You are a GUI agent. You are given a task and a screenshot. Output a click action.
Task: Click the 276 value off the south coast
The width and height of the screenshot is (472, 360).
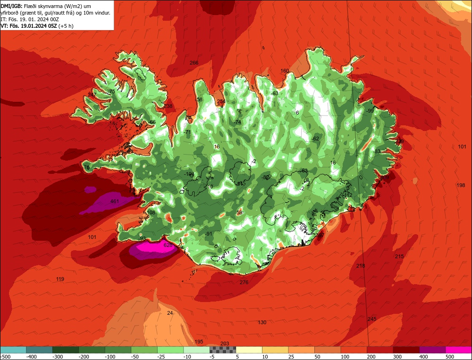244,282
